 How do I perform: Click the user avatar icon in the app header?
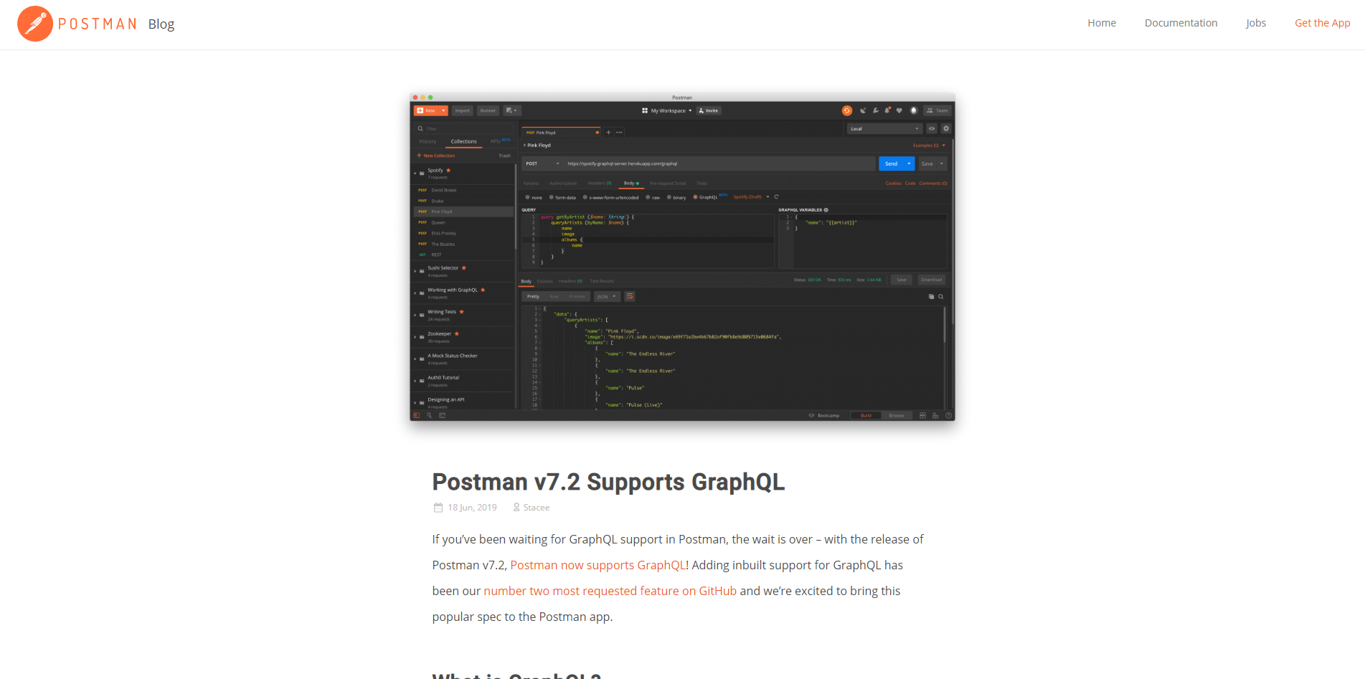913,110
